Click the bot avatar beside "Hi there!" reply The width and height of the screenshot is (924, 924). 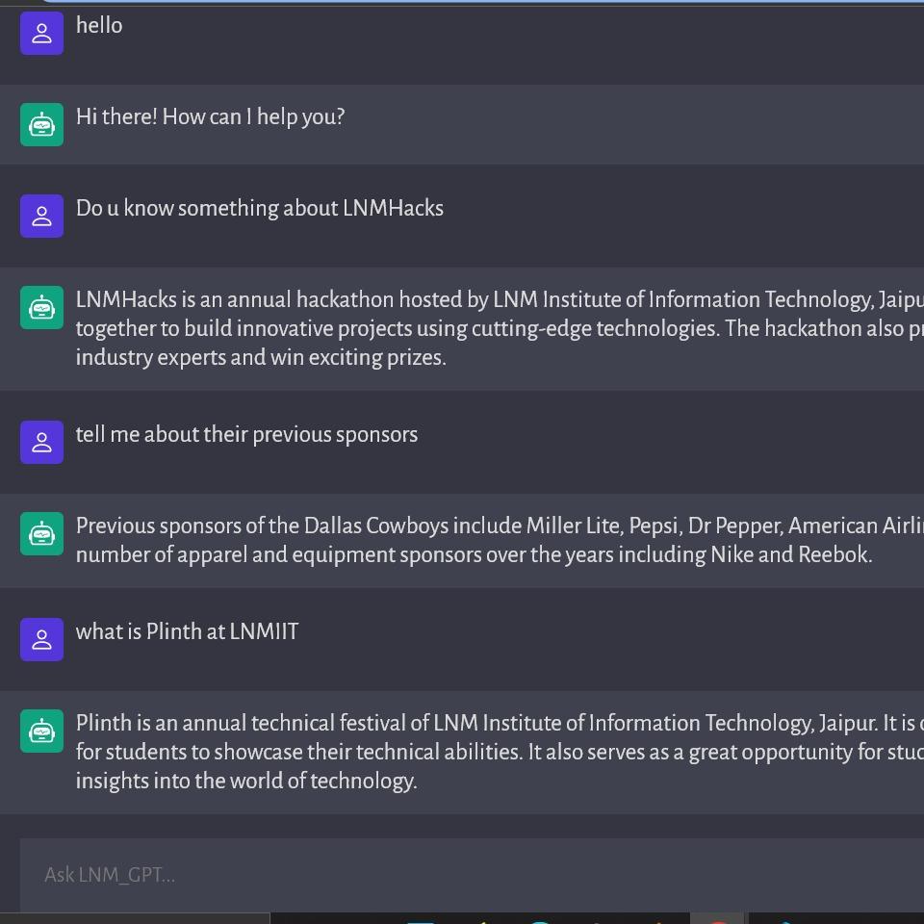pyautogui.click(x=41, y=125)
